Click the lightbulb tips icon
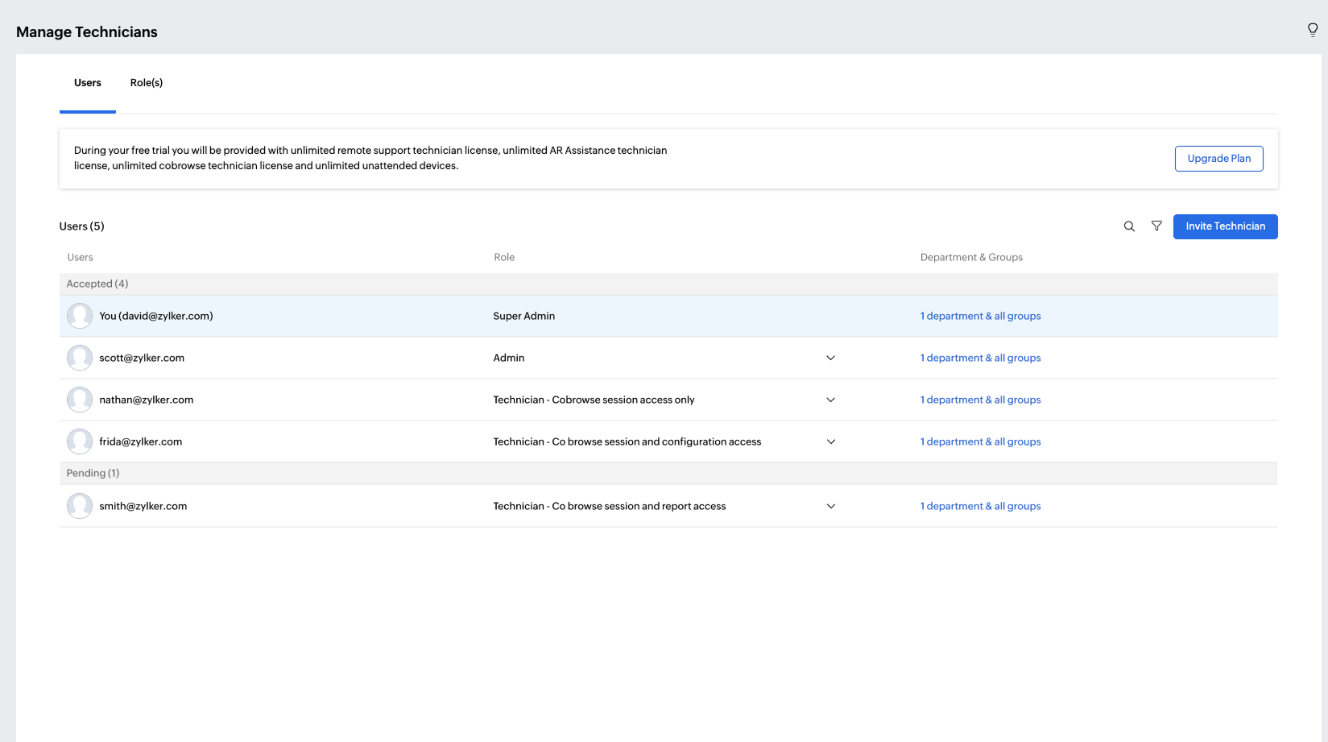 [x=1312, y=31]
